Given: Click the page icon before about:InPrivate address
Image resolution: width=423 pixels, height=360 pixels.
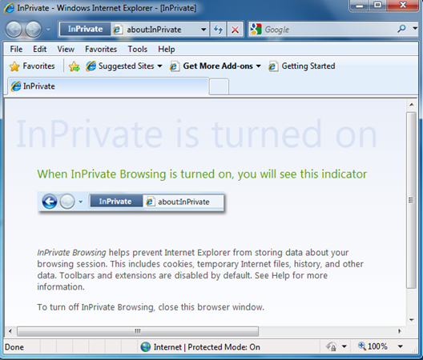Looking at the screenshot, I should 117,29.
